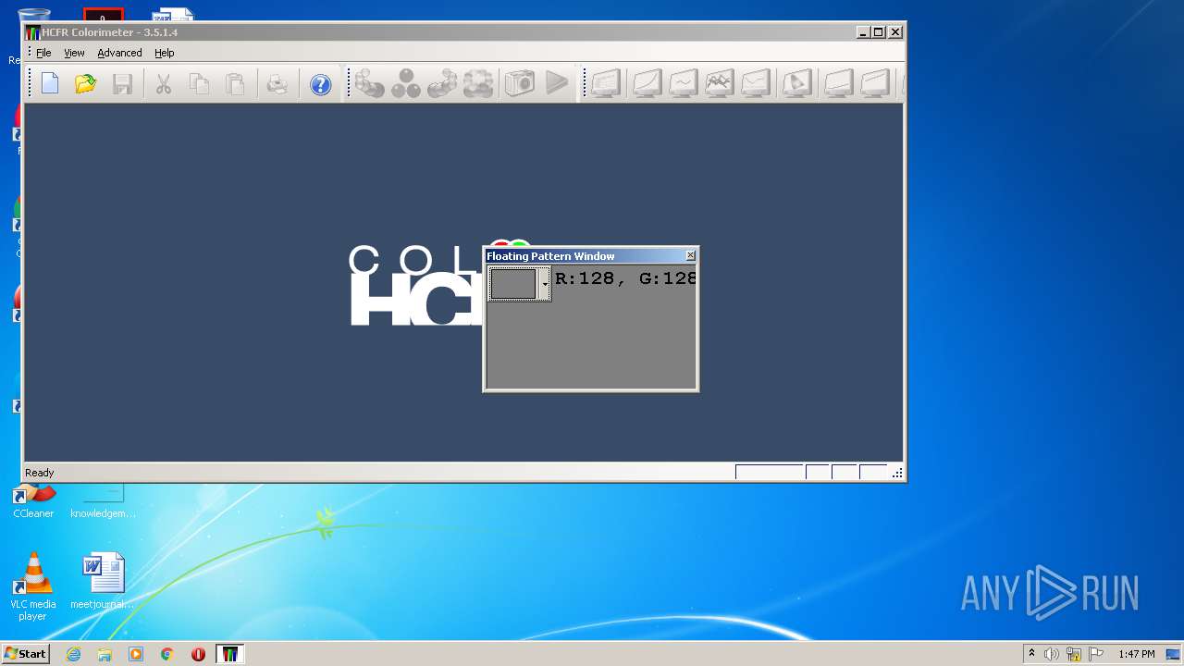Open the File menu

point(43,53)
